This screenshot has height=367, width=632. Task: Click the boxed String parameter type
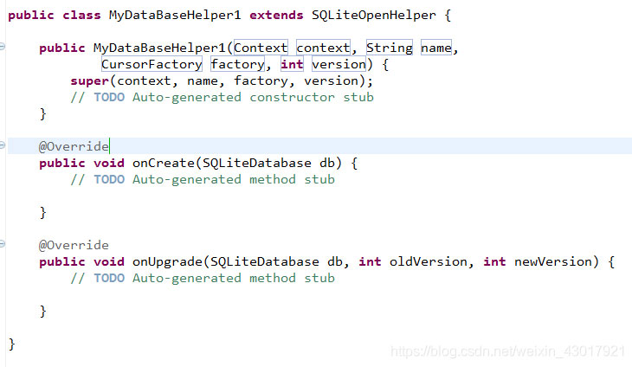click(390, 48)
